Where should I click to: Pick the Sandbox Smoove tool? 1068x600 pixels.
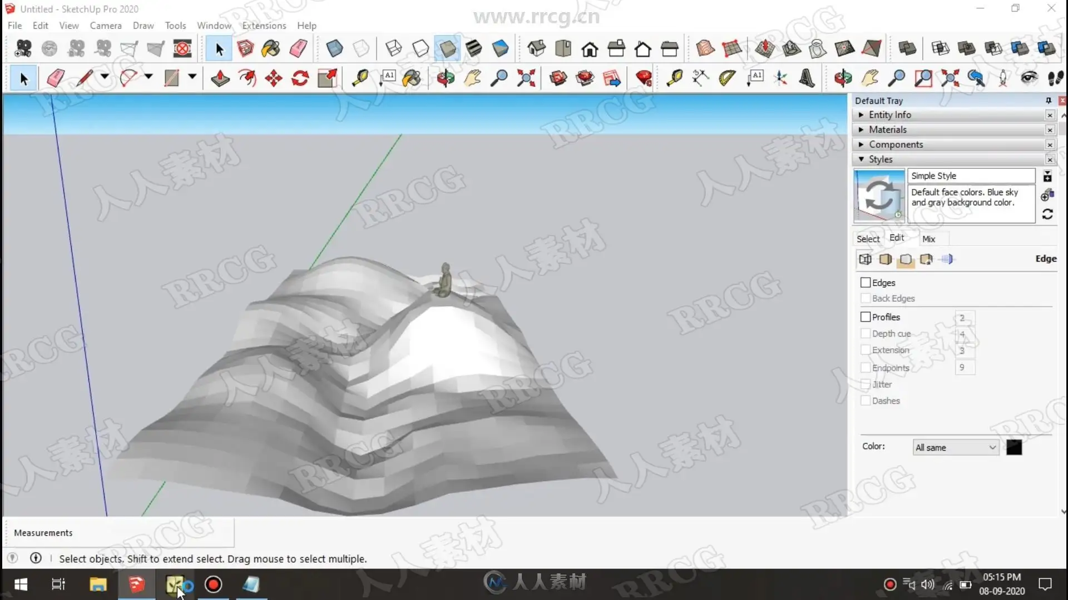(x=765, y=49)
